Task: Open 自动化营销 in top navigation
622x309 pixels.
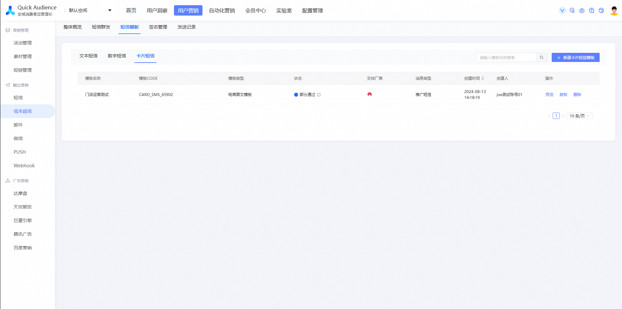Action: [x=222, y=10]
